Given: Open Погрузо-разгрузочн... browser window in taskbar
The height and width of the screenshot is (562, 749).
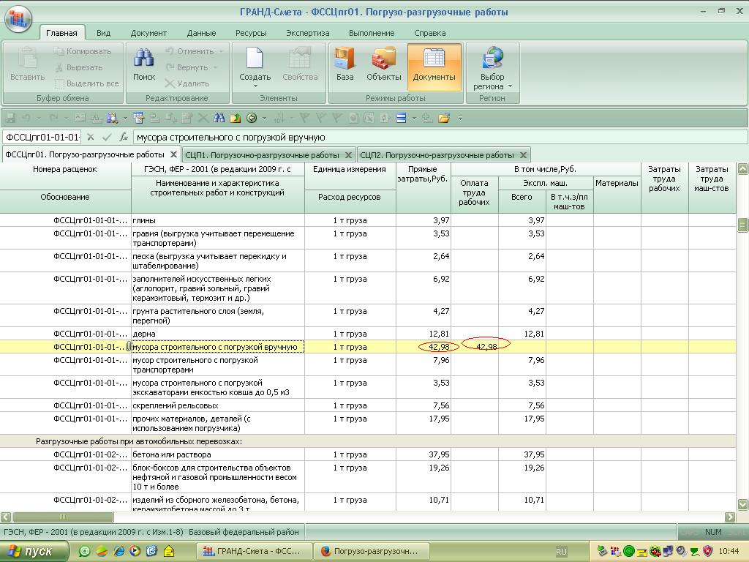Looking at the screenshot, I should click(370, 551).
